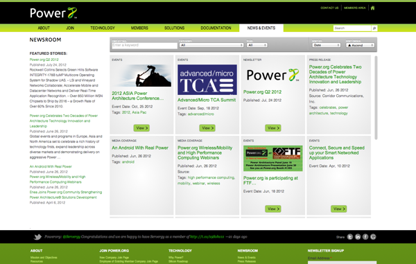Open footer News & Events link
The height and width of the screenshot is (264, 416).
[x=246, y=258]
